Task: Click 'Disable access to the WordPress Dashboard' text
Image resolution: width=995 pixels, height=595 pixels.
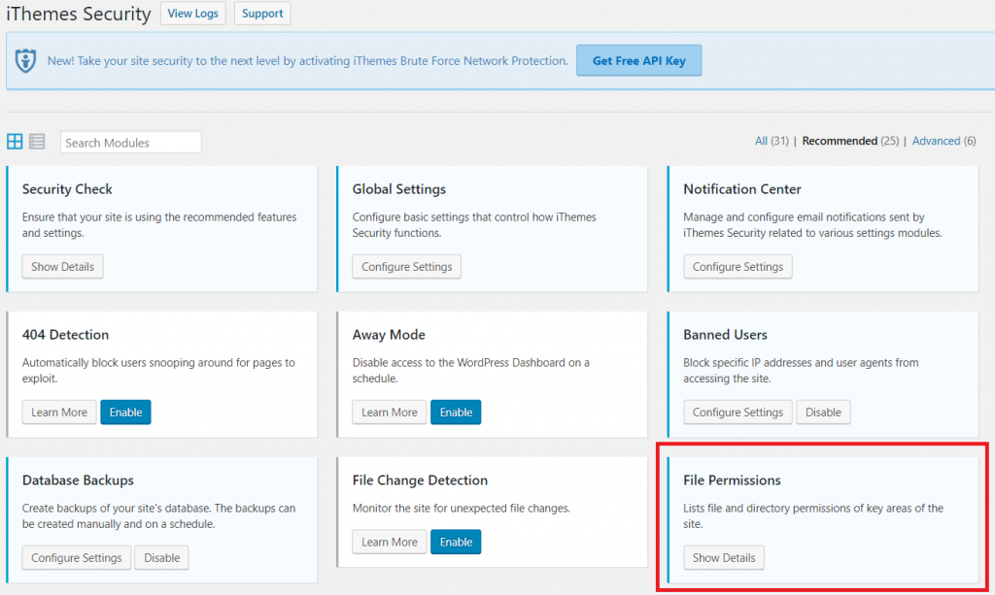Action: tap(471, 371)
